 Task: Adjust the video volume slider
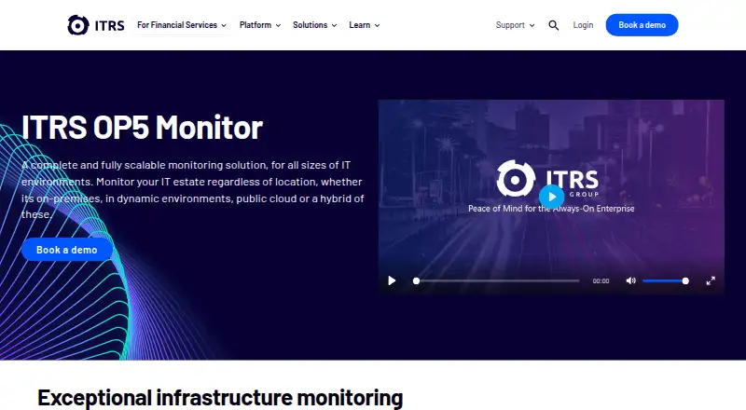coord(666,280)
